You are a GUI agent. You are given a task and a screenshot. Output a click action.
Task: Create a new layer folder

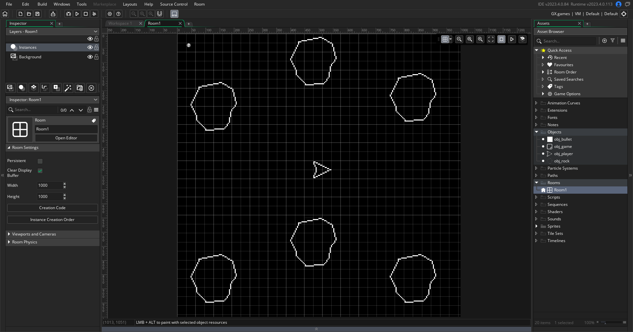click(80, 88)
